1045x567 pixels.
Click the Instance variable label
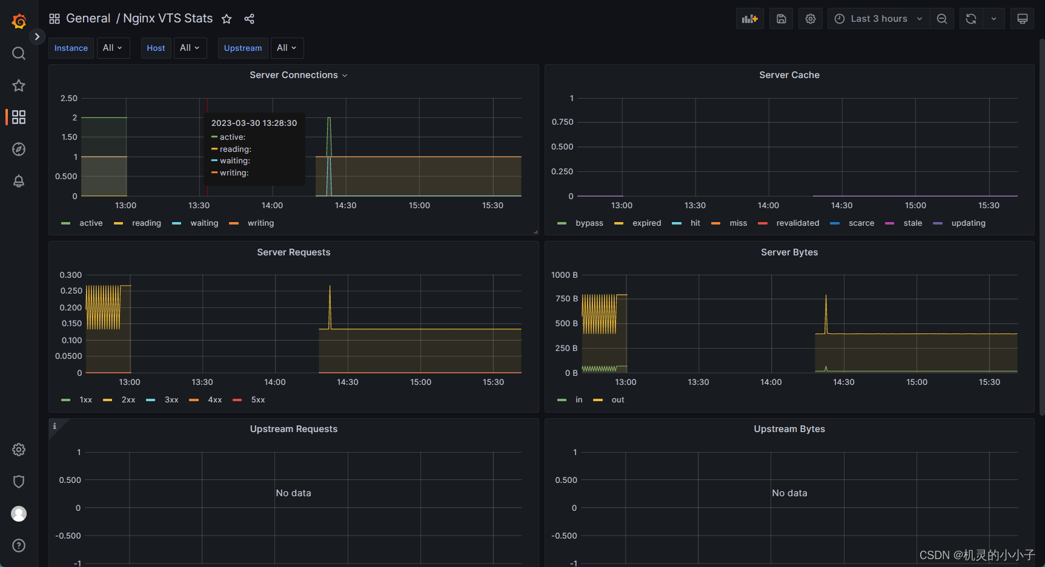coord(71,48)
